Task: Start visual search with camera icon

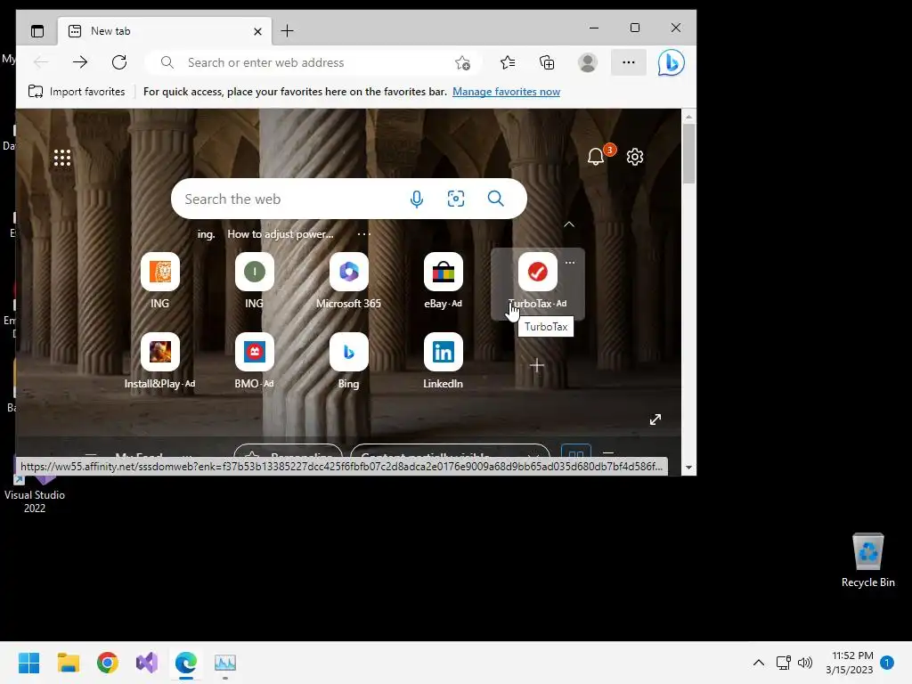Action: (456, 199)
